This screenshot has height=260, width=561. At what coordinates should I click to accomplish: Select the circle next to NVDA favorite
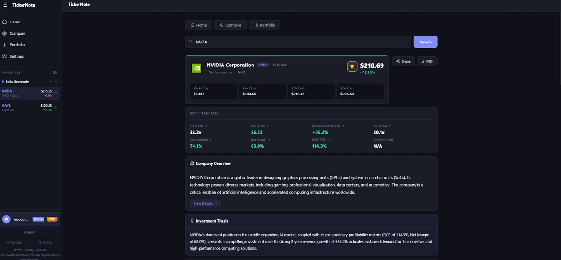click(x=56, y=93)
